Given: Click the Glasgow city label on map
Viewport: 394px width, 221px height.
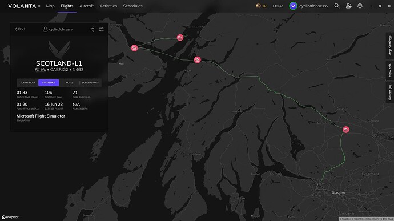Looking at the screenshot, I should click(338, 193).
